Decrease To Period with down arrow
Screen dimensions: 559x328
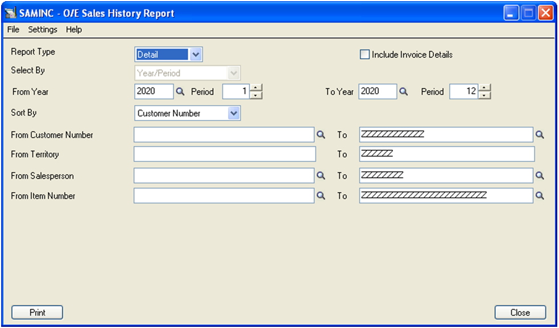tap(484, 95)
